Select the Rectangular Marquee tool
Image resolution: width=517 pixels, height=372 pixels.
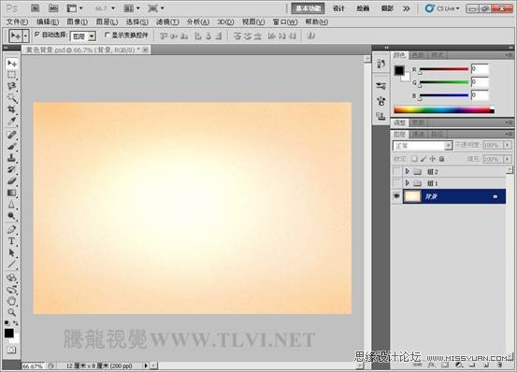click(12, 75)
